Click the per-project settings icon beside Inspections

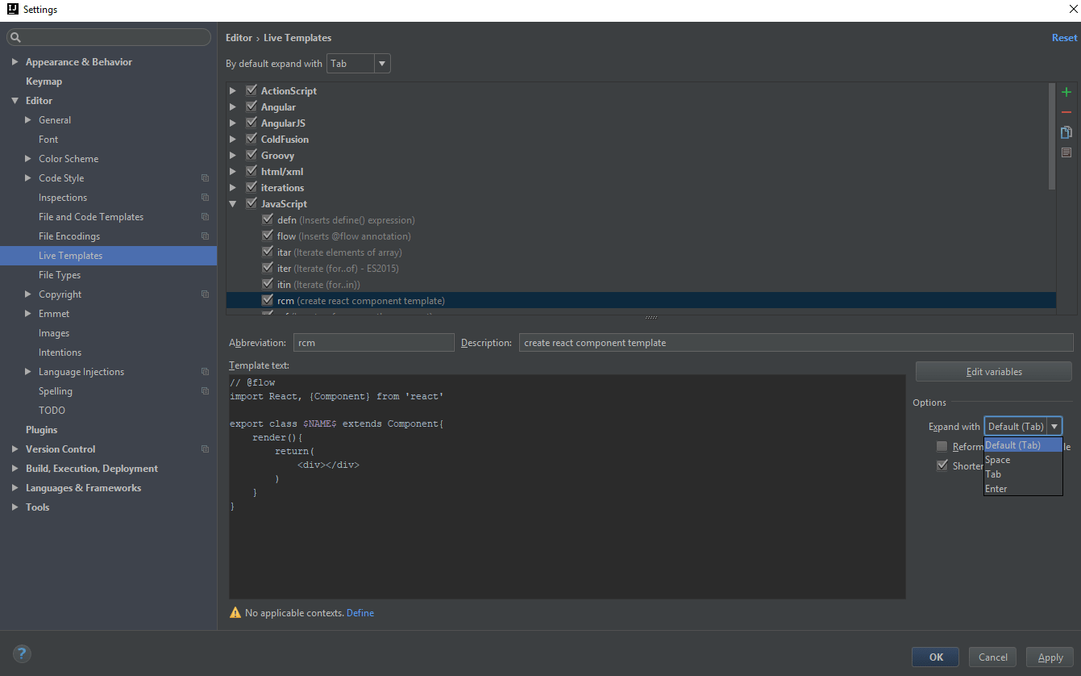pos(204,197)
